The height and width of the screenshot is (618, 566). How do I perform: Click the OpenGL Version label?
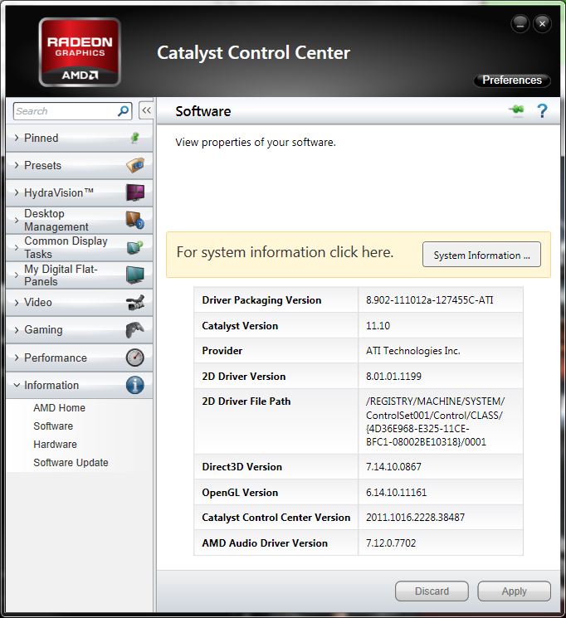[x=240, y=493]
